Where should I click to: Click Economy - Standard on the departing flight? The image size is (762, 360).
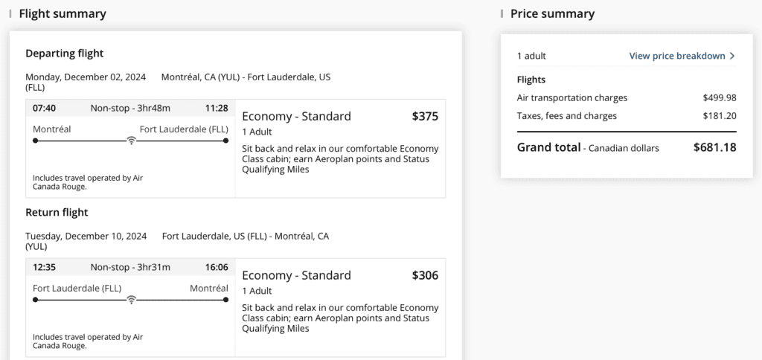[296, 116]
